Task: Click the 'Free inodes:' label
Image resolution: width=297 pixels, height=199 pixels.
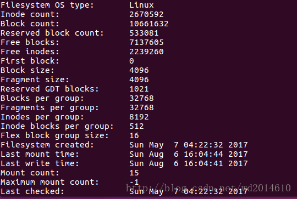Action: point(30,52)
